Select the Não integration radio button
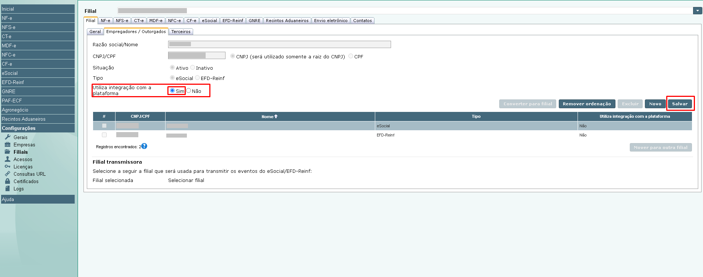Image resolution: width=703 pixels, height=277 pixels. (x=189, y=91)
